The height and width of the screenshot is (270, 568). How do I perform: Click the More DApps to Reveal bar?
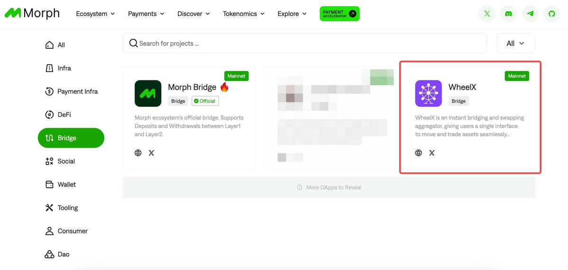click(329, 188)
